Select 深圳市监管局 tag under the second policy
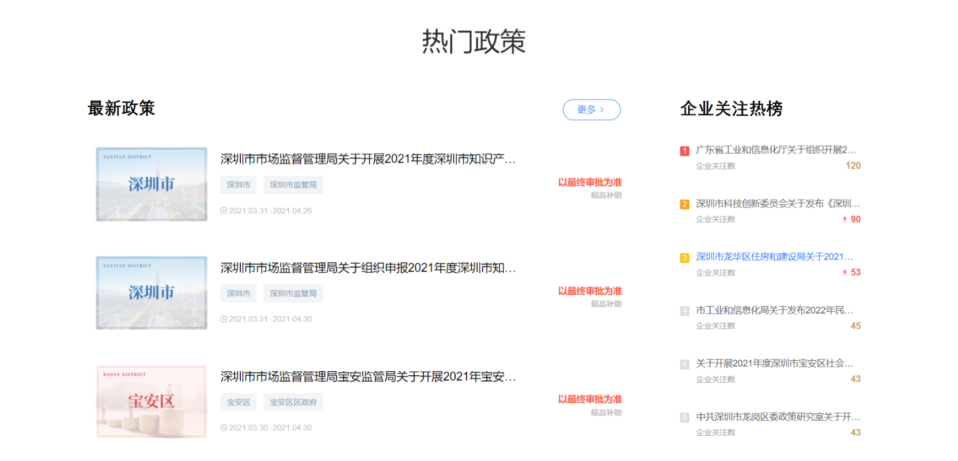 [x=293, y=294]
